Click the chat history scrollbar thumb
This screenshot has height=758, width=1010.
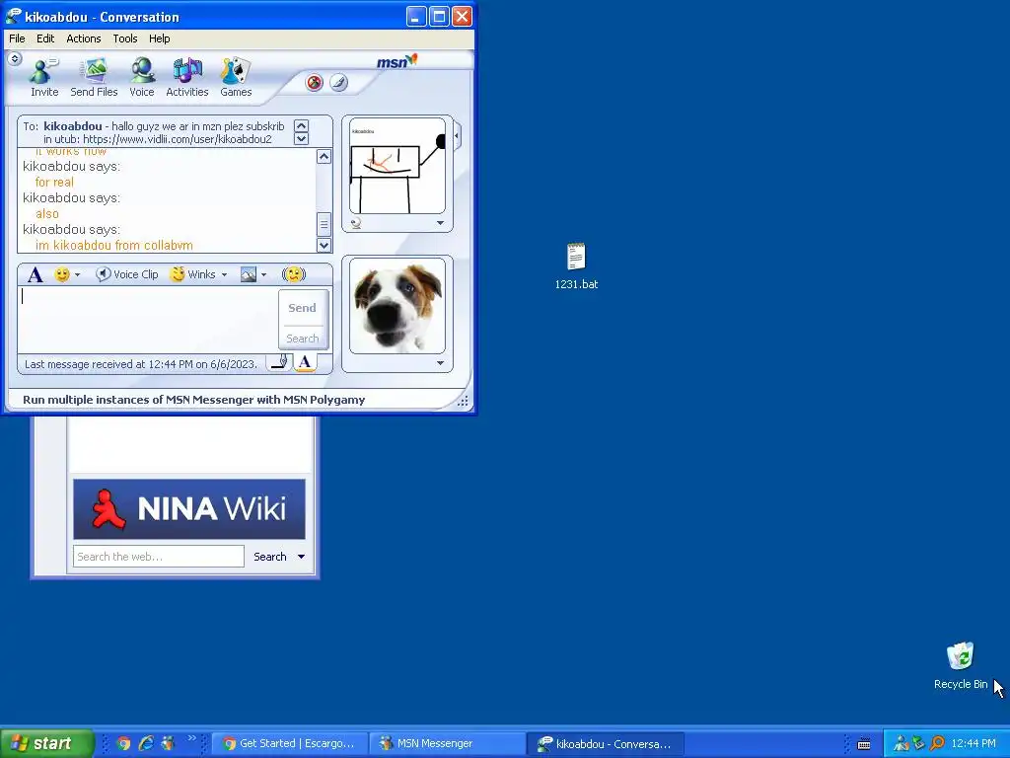(x=324, y=224)
